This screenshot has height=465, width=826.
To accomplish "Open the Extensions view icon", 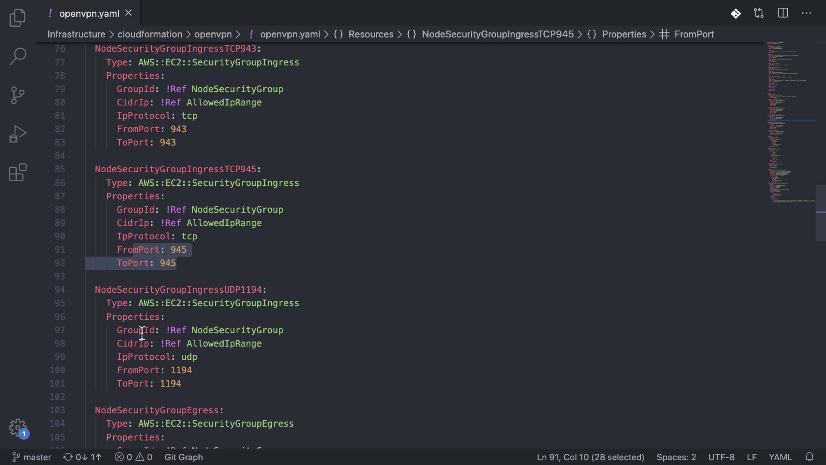I will point(18,173).
